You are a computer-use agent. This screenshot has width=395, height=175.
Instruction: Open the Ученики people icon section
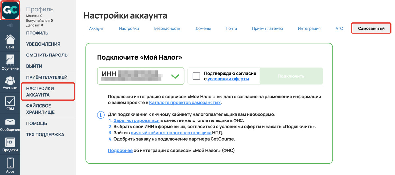pyautogui.click(x=10, y=82)
